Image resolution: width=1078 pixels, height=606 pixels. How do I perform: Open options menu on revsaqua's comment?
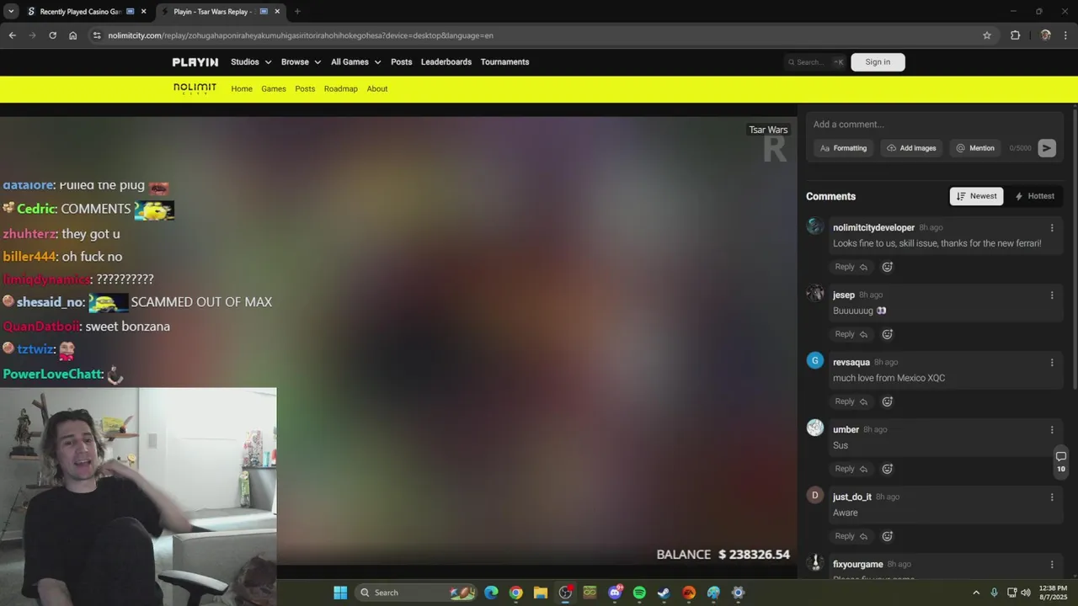[x=1052, y=363]
